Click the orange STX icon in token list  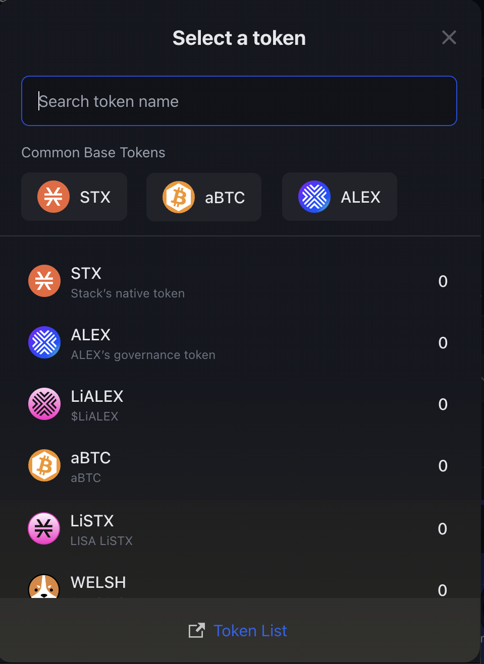click(44, 281)
